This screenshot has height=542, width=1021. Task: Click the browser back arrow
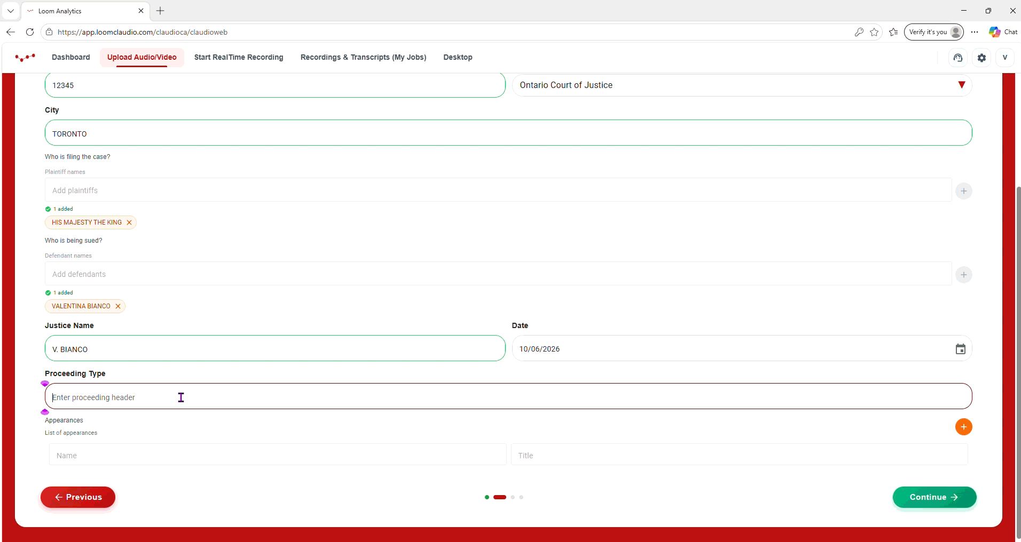(11, 32)
